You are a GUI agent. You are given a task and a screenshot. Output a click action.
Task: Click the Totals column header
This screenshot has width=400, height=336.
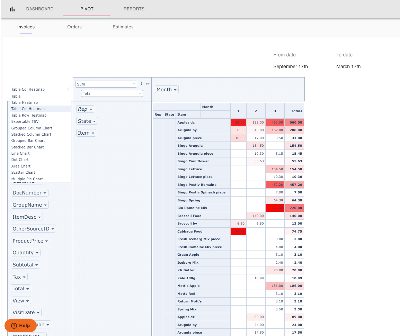coord(294,111)
